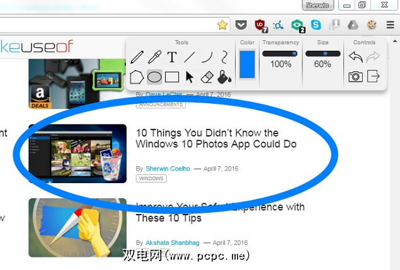Take a screenshot with camera icon
The width and height of the screenshot is (400, 270).
[x=356, y=77]
